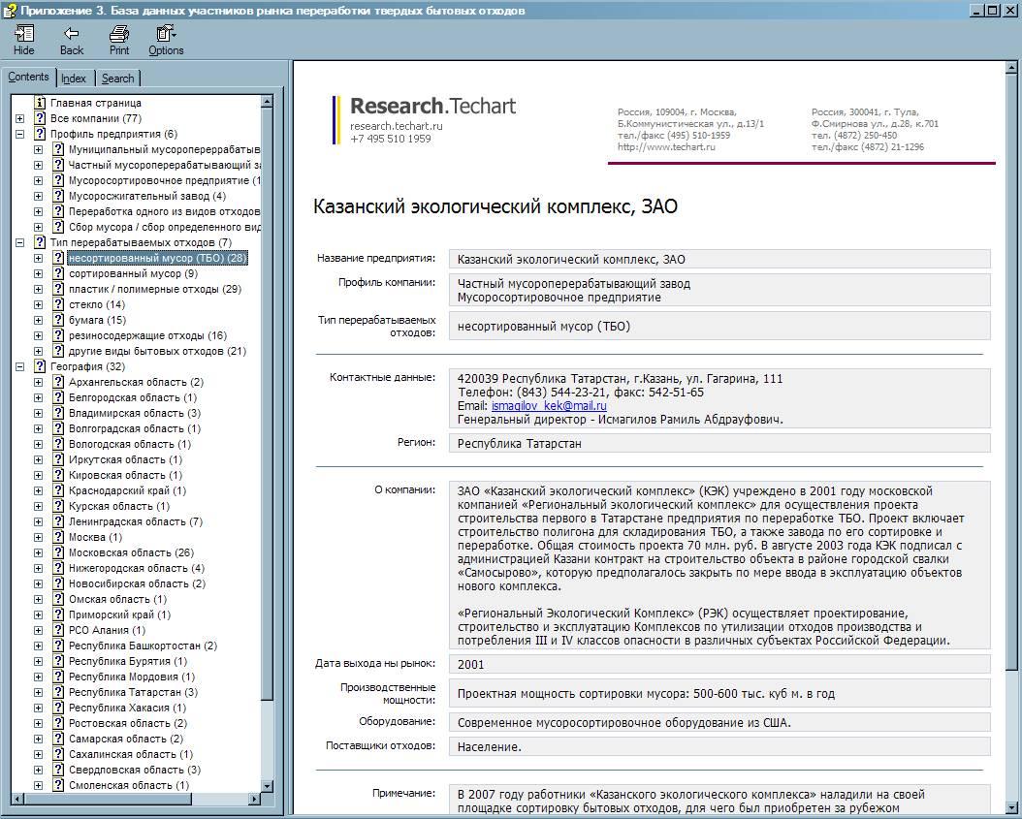Switch to the Search tab
Screen dimensions: 1022x819
click(118, 79)
